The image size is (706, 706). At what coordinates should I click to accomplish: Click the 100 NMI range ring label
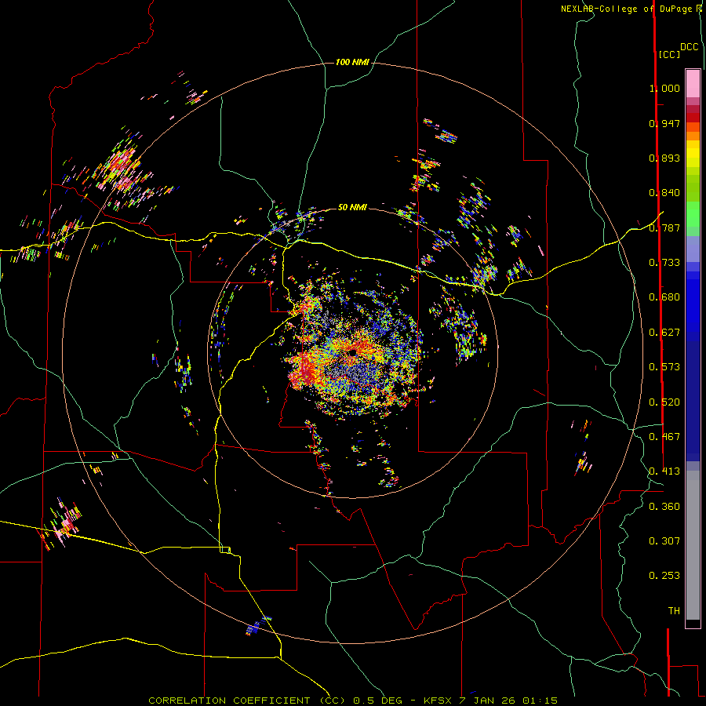point(352,62)
